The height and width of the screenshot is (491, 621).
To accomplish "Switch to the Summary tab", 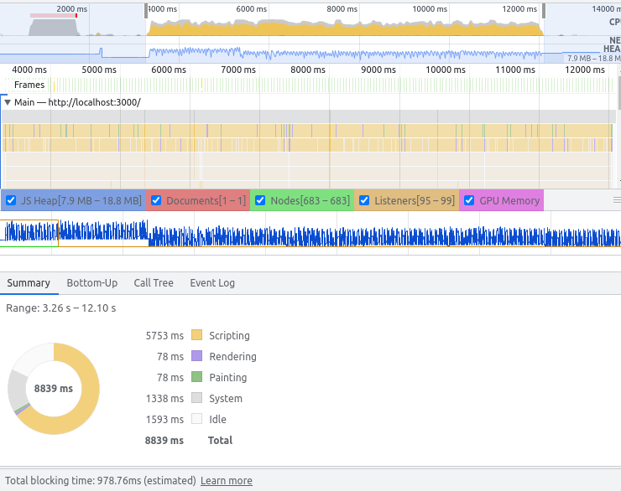I will (x=29, y=283).
